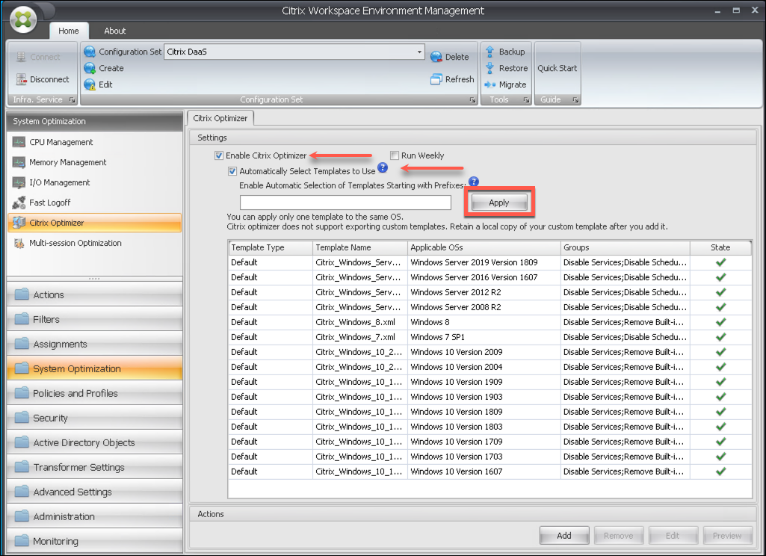Switch to the About ribbon tab
This screenshot has height=556, width=766.
coord(114,31)
